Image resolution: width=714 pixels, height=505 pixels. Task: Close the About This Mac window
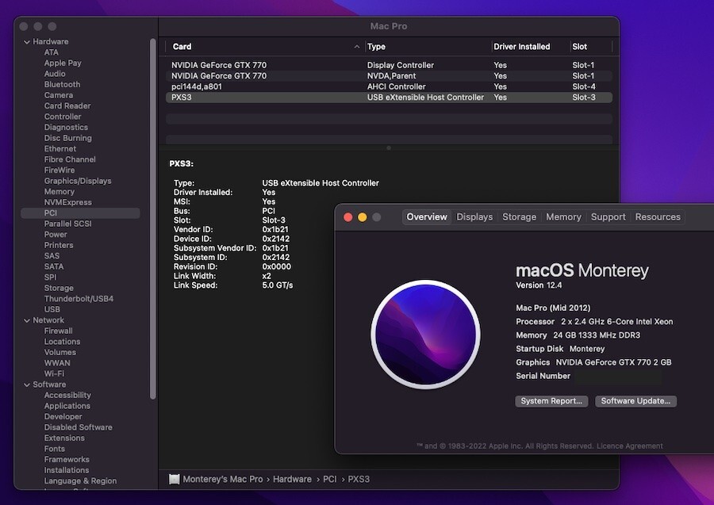point(348,217)
